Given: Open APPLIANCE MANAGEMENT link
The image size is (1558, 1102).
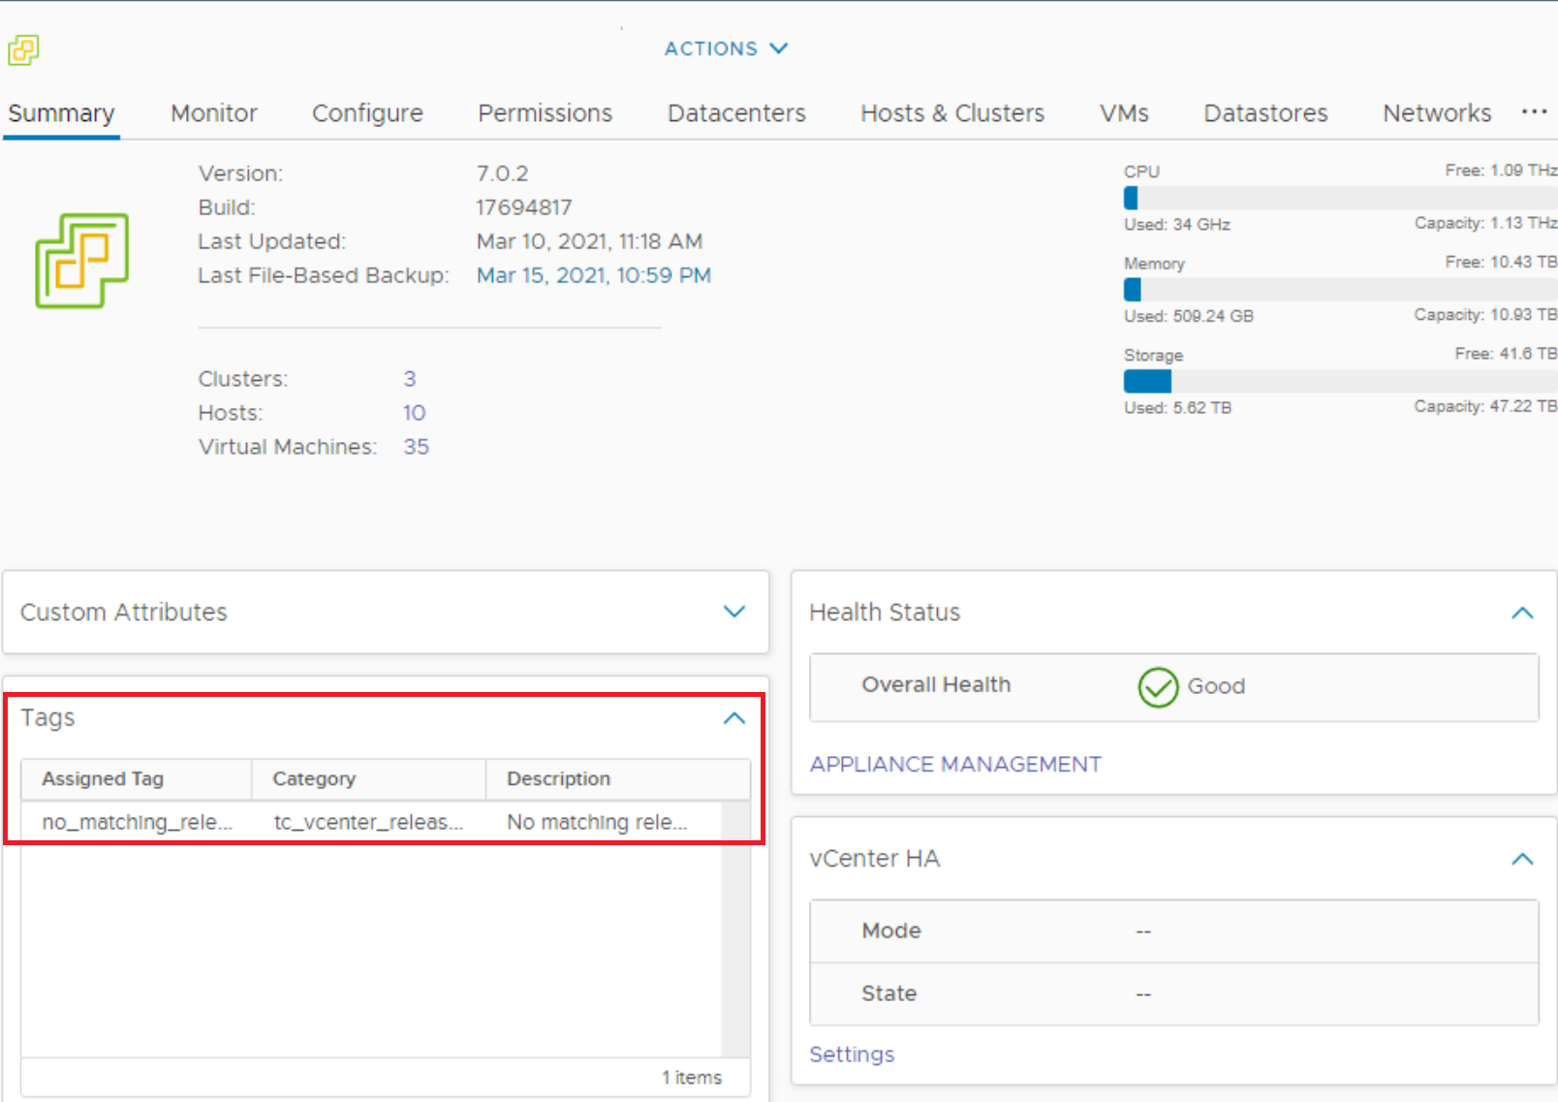Looking at the screenshot, I should [954, 764].
